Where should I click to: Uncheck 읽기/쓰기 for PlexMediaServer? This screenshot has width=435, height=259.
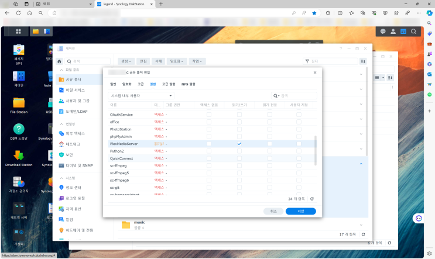(x=239, y=144)
